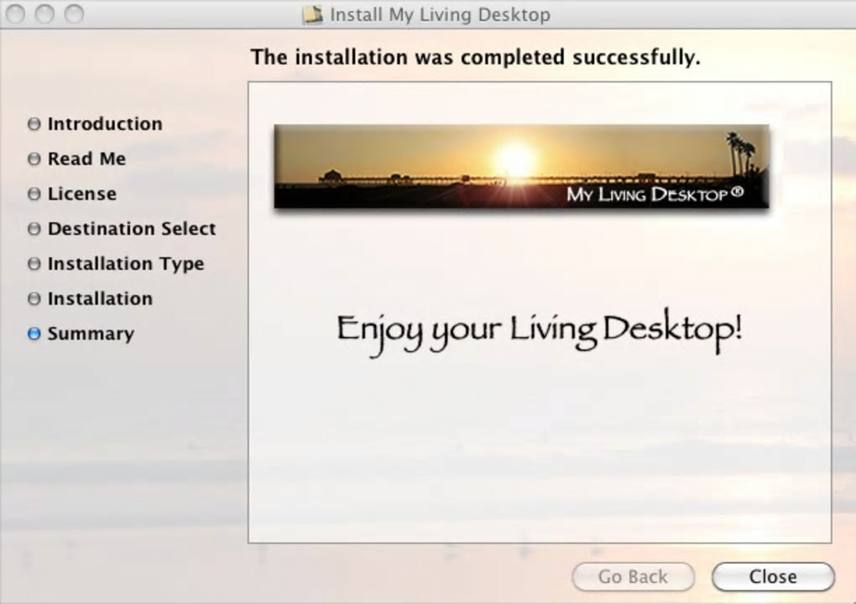Click the leftmost window close control
Viewport: 856px width, 604px height.
(16, 13)
